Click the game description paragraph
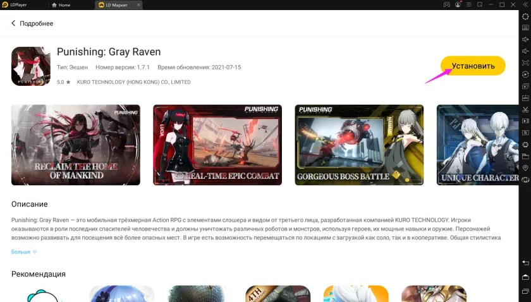Screen dimensions: 531x302 pyautogui.click(x=256, y=229)
